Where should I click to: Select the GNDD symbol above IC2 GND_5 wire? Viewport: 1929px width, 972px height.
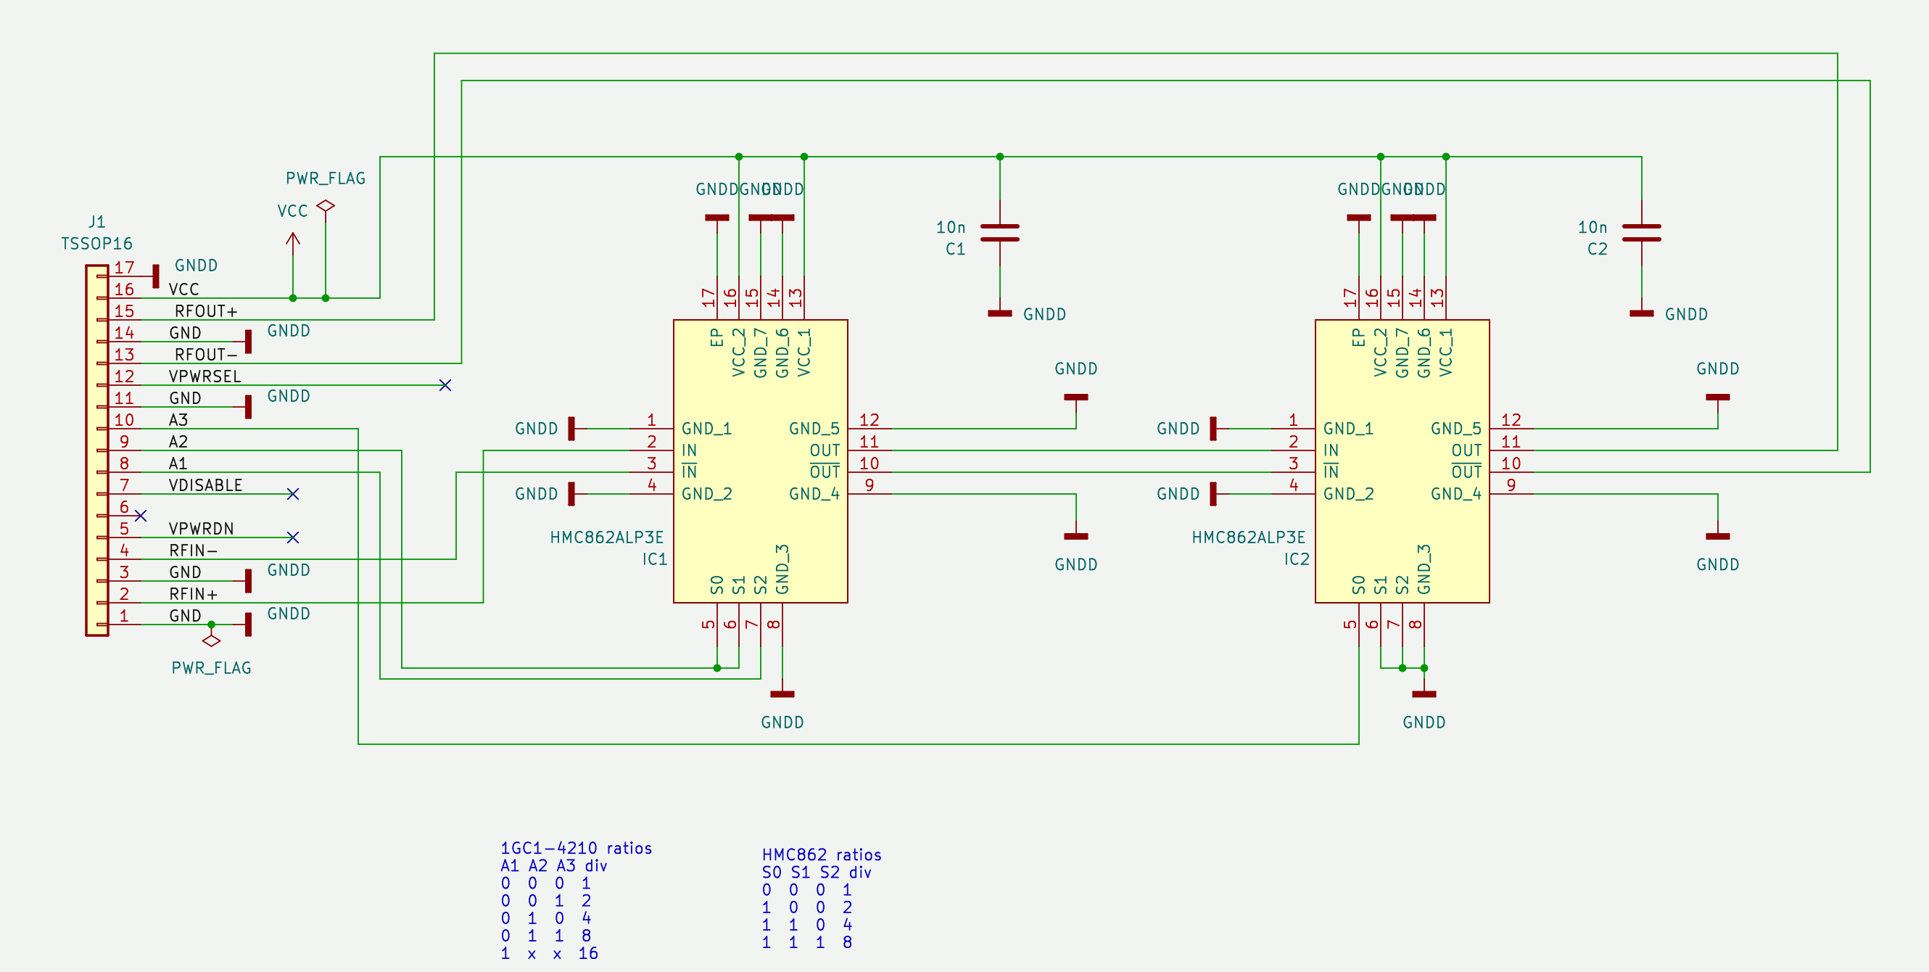coord(1718,397)
